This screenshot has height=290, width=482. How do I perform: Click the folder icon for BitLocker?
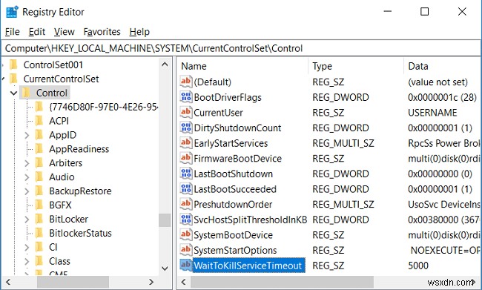[x=39, y=219]
